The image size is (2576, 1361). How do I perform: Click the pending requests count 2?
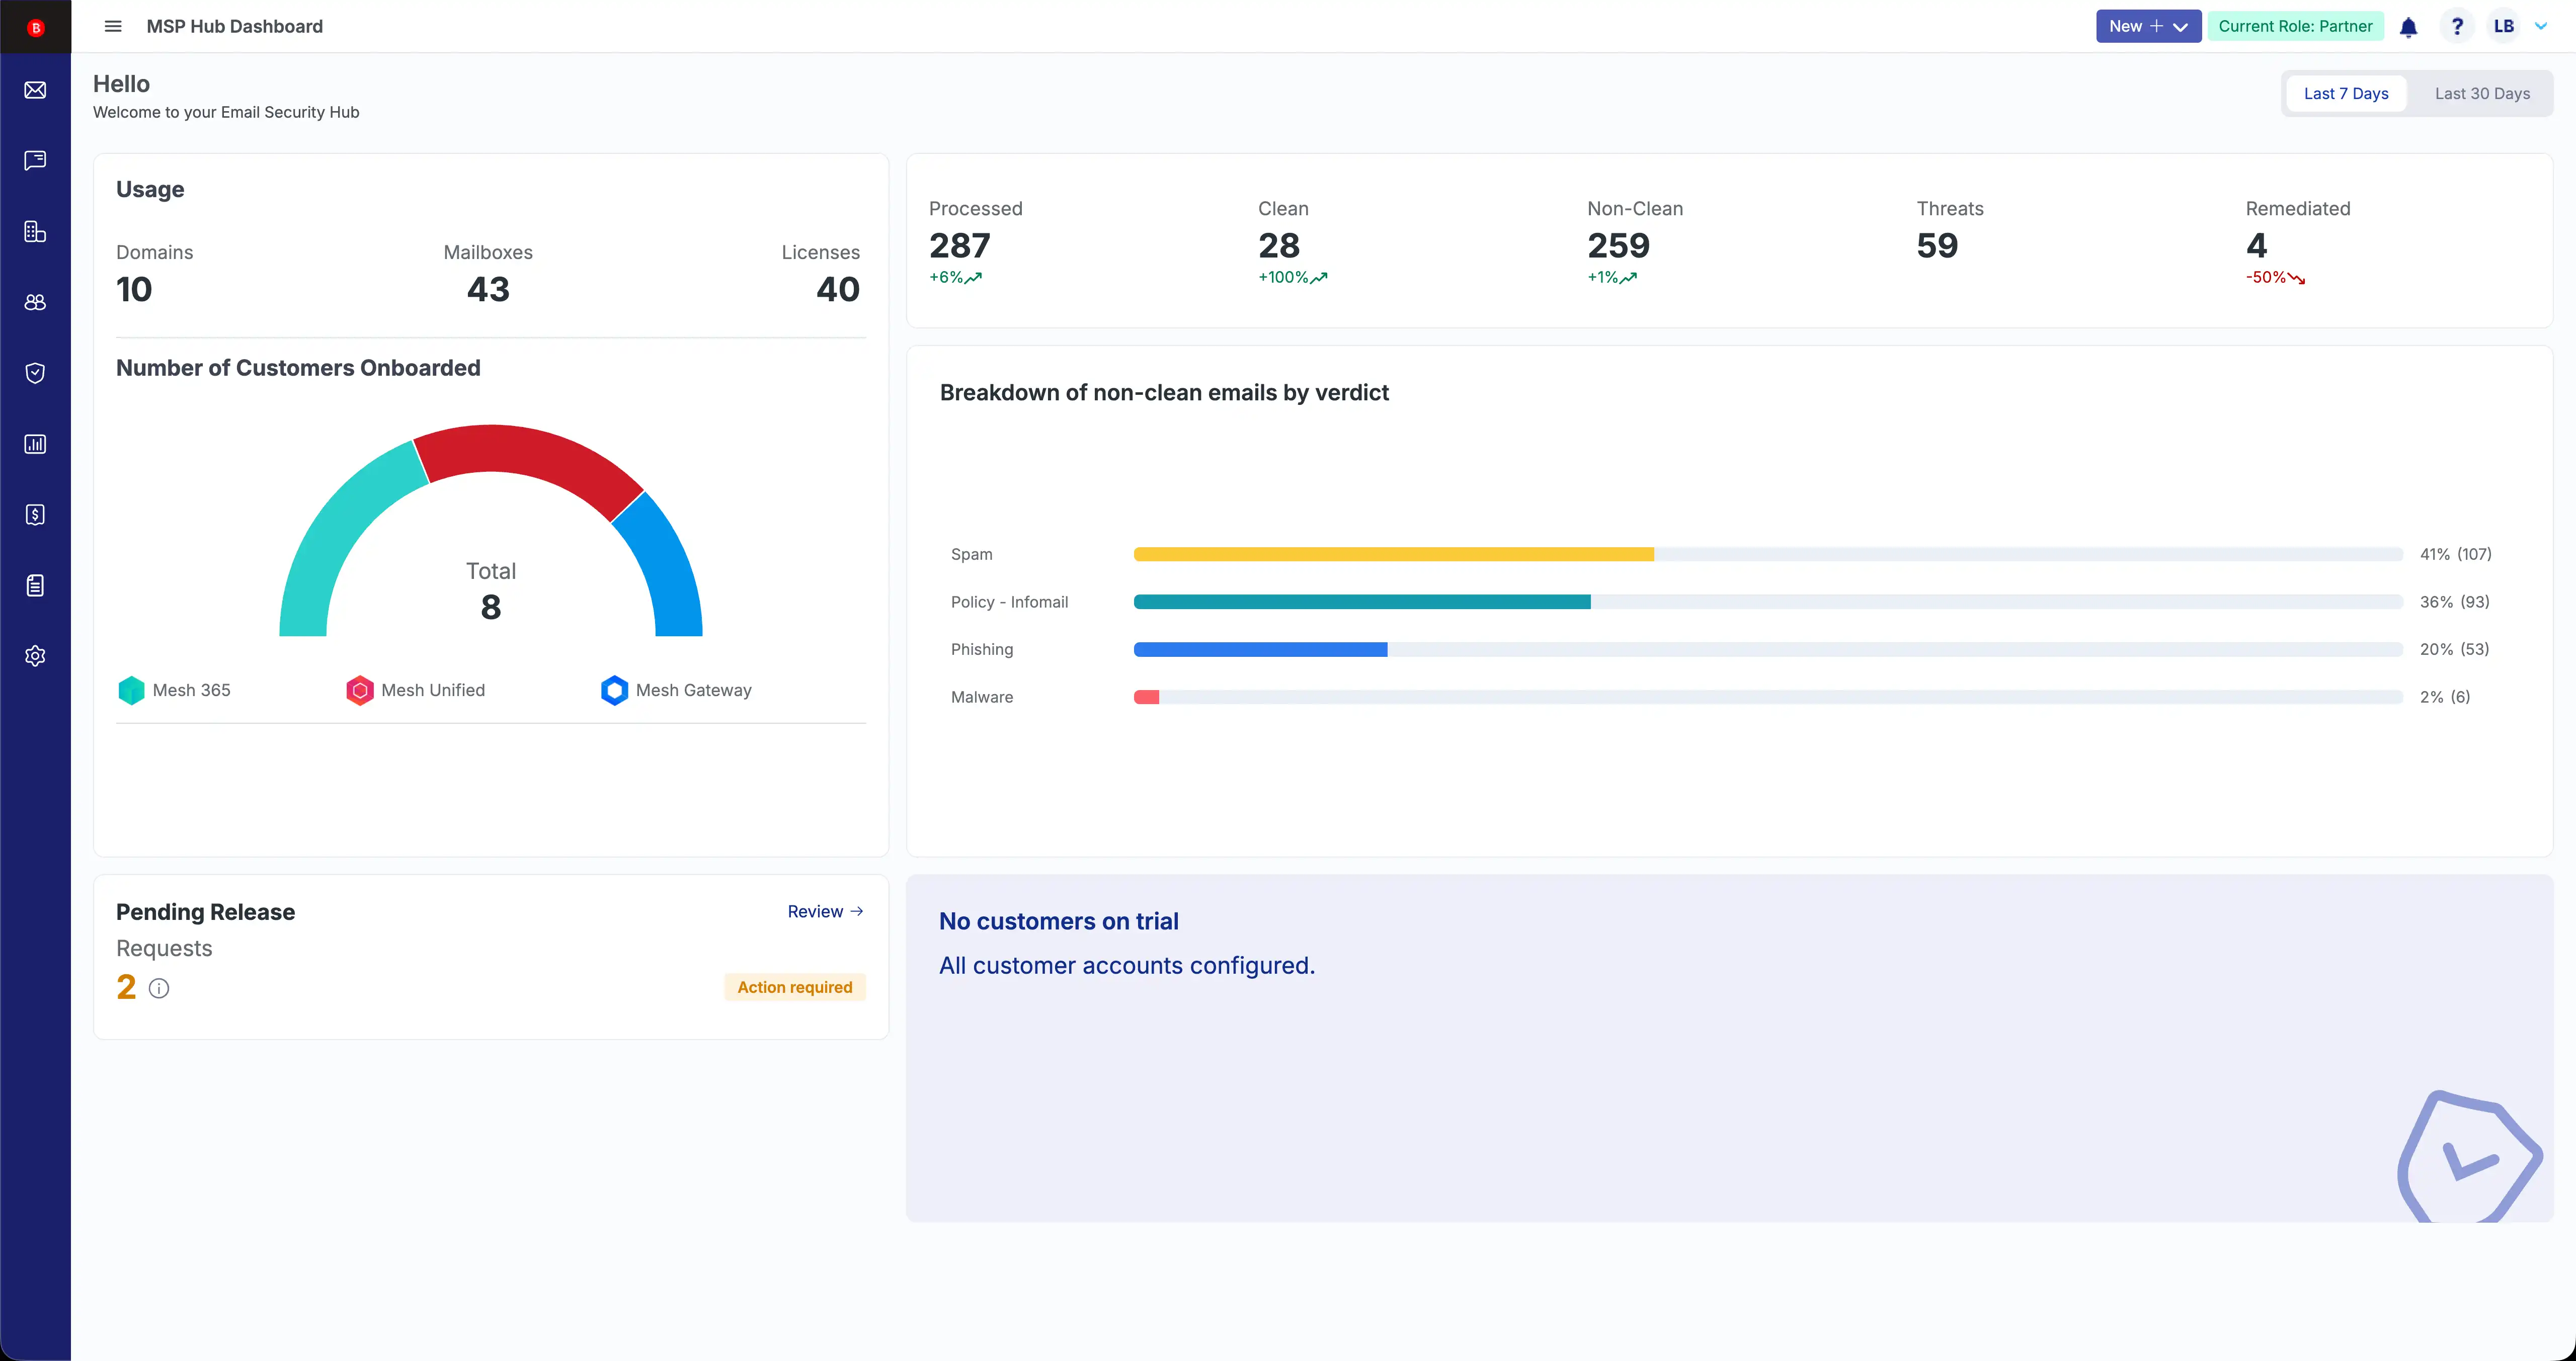click(126, 987)
